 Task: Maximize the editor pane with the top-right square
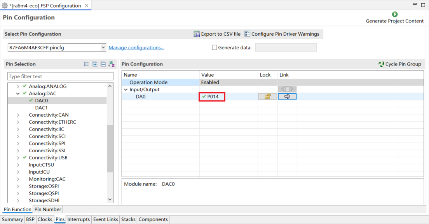tap(423, 5)
